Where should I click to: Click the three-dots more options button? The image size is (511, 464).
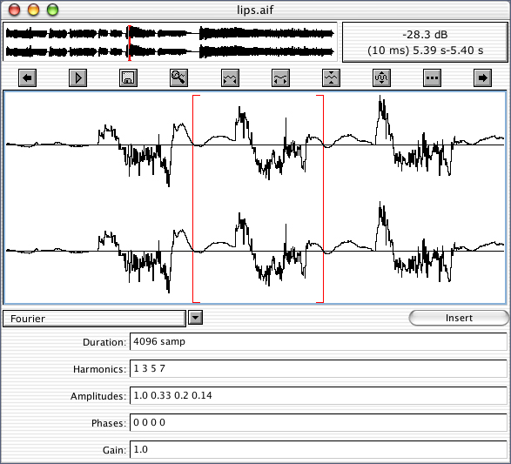coord(432,77)
